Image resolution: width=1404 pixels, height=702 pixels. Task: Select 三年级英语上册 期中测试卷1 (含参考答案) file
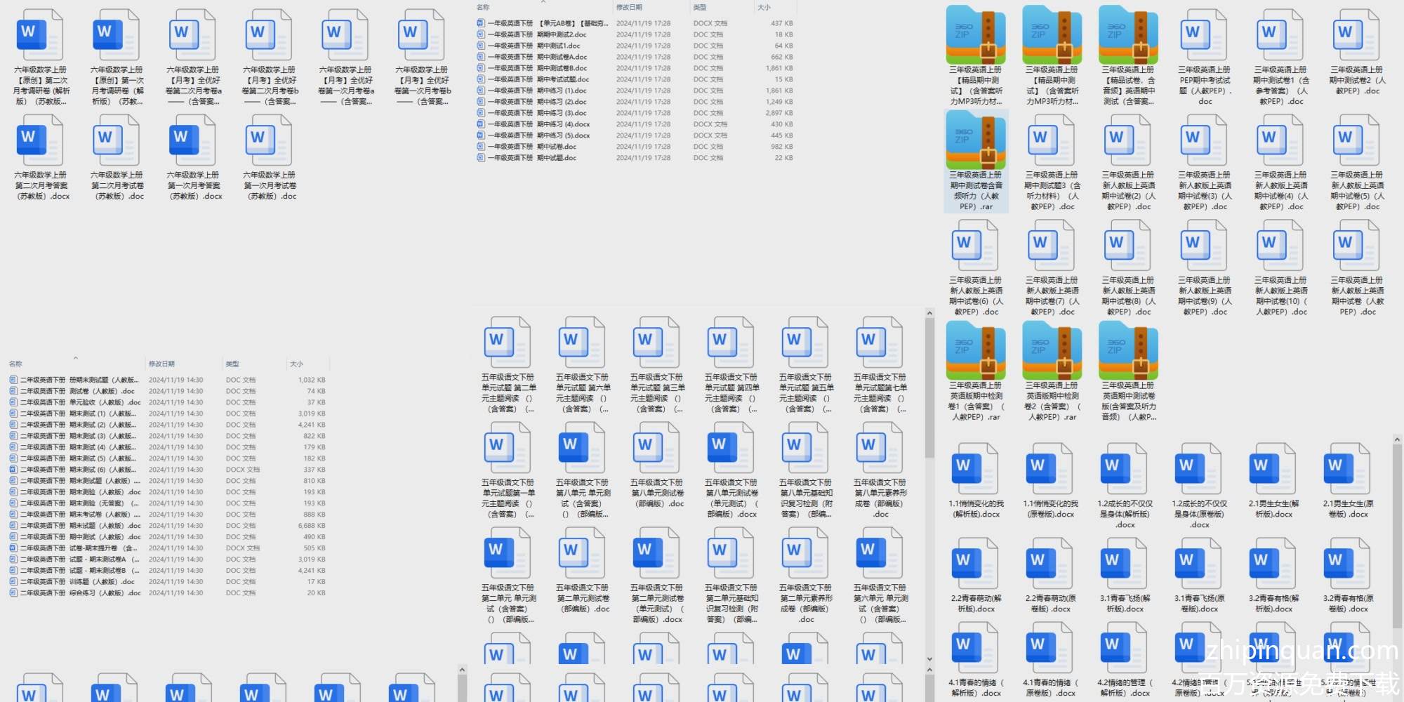pos(1281,35)
